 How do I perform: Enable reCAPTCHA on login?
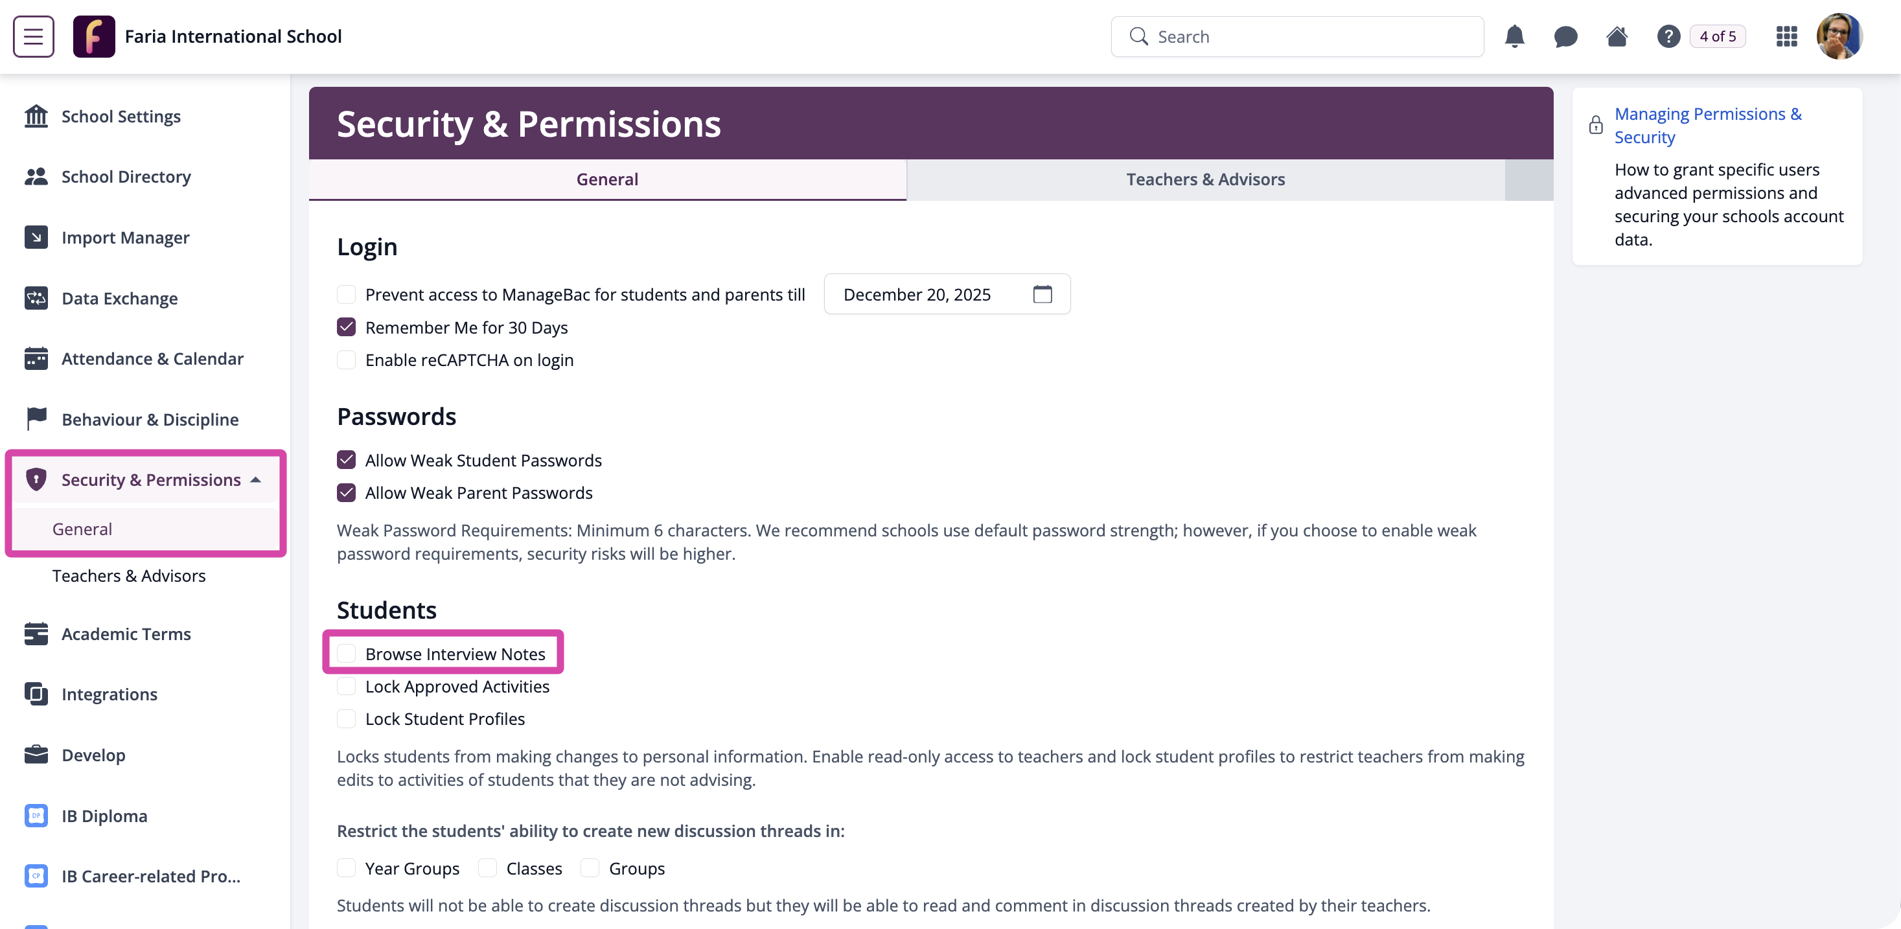346,360
